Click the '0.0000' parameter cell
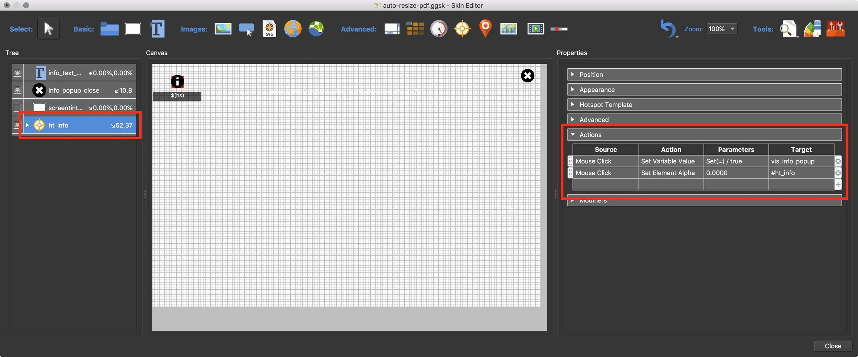 point(736,173)
